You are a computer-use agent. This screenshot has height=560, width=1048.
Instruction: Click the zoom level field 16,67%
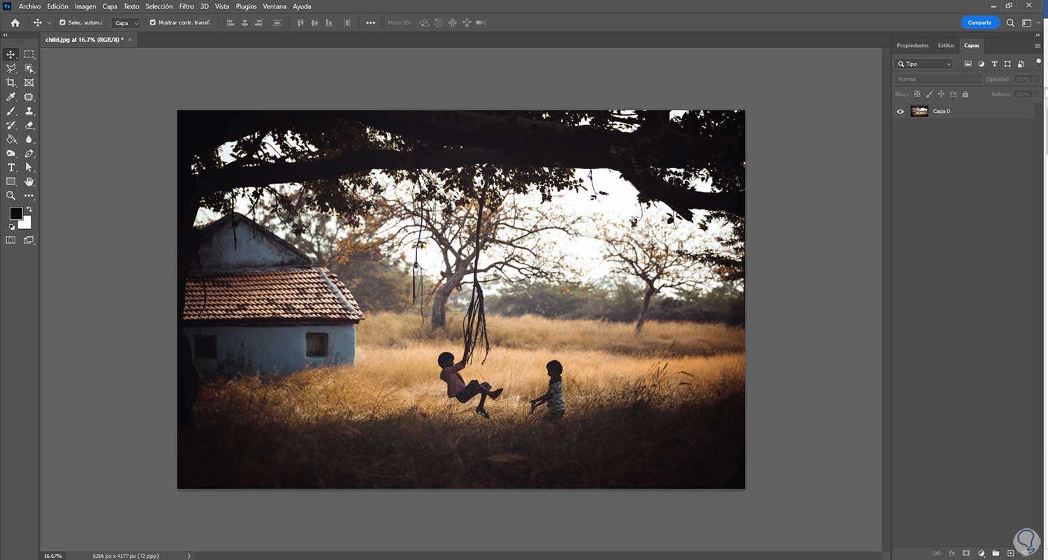(53, 556)
